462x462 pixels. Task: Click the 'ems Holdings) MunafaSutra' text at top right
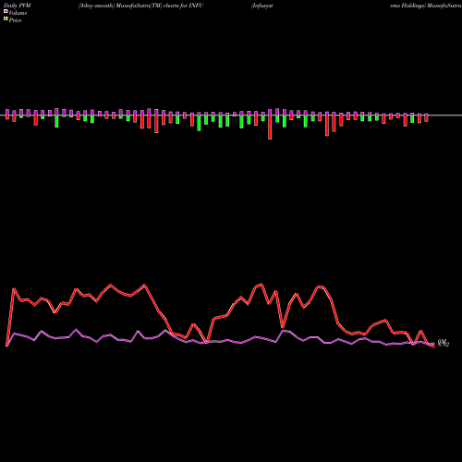(426, 6)
